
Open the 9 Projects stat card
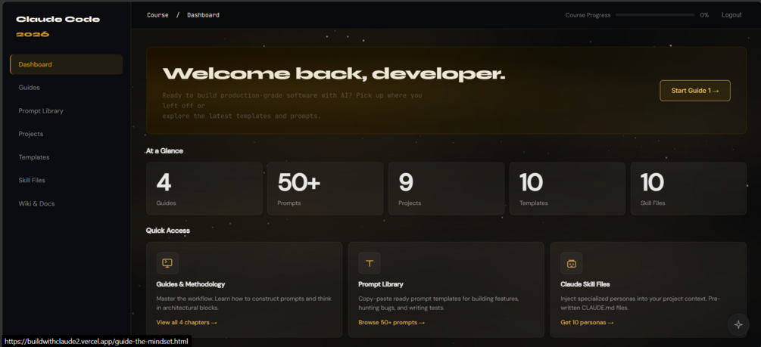(x=447, y=188)
